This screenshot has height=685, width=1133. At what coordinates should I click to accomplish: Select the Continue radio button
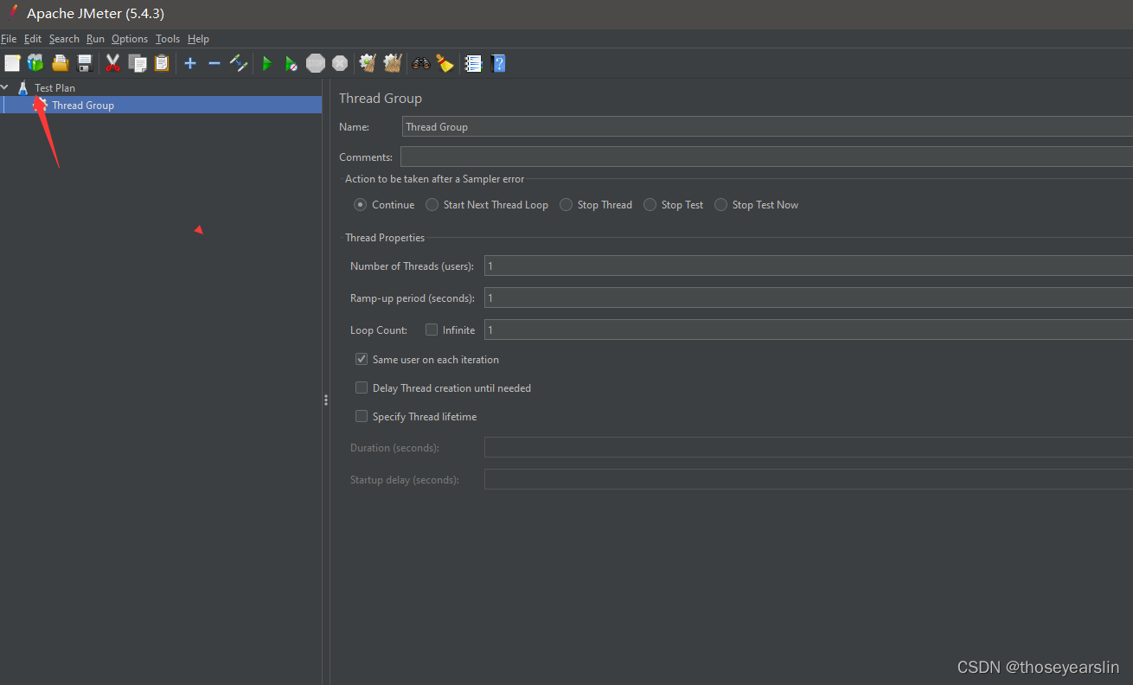pyautogui.click(x=361, y=205)
